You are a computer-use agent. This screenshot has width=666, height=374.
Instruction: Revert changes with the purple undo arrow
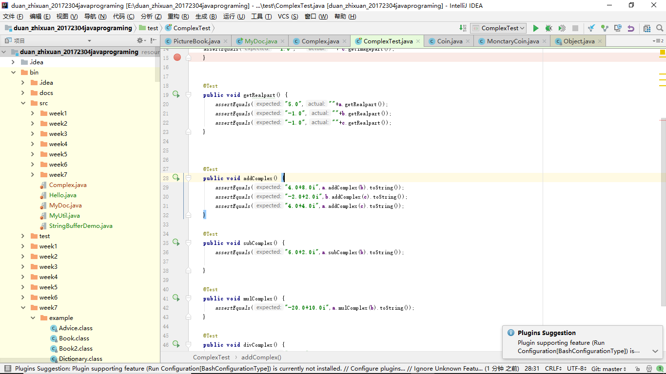[x=631, y=28]
